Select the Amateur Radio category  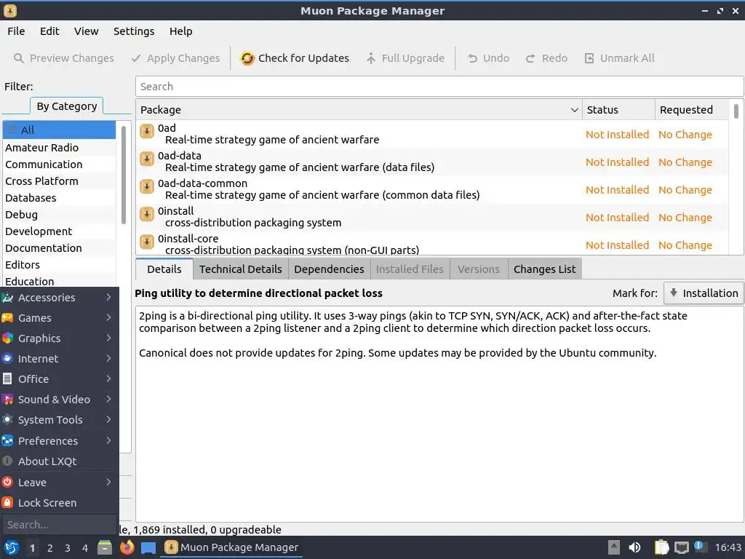(x=59, y=148)
